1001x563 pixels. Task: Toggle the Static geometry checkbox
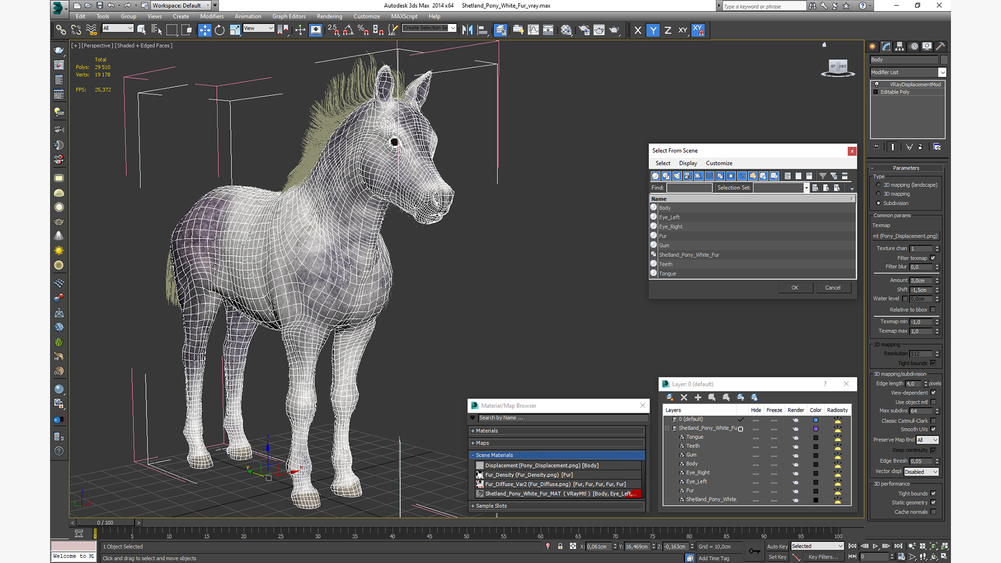click(x=933, y=503)
